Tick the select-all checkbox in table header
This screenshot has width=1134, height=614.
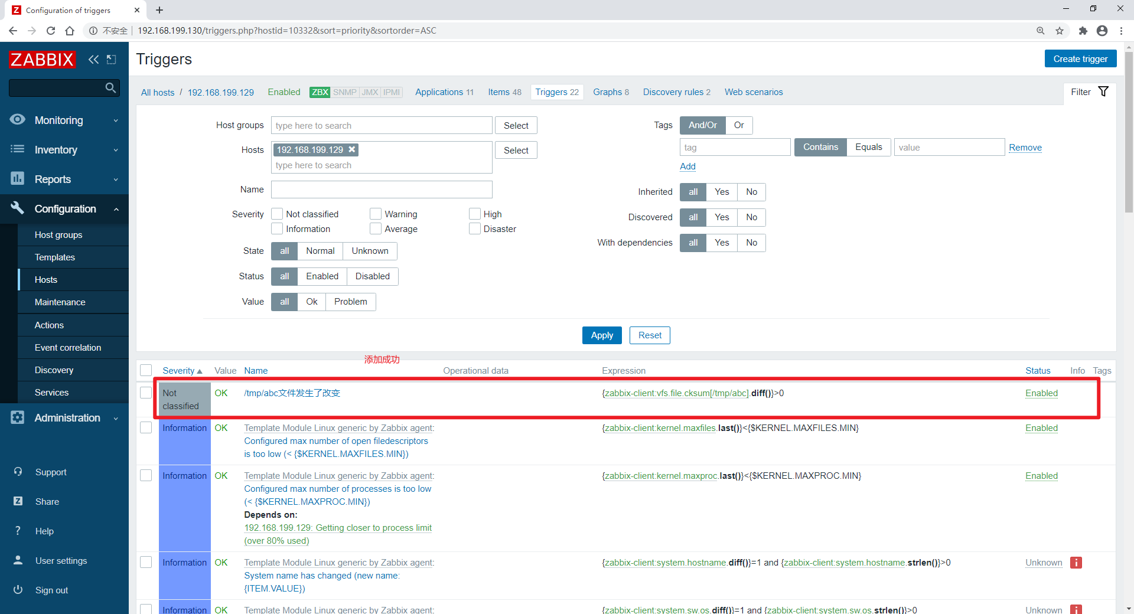coord(146,370)
